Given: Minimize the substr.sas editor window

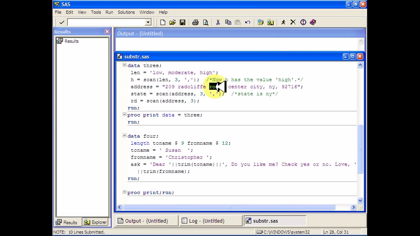Looking at the screenshot, I should tap(345, 56).
